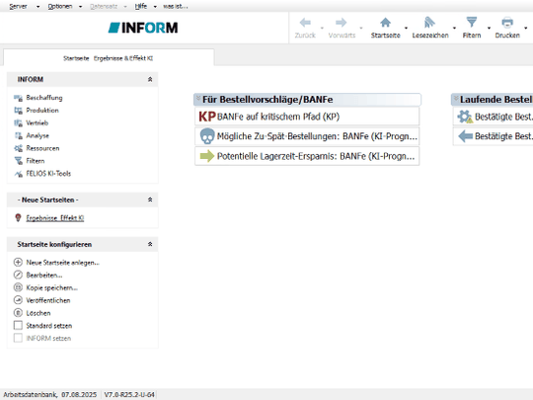The height and width of the screenshot is (400, 533).
Task: Click the INFORM logo
Action: coord(143,28)
